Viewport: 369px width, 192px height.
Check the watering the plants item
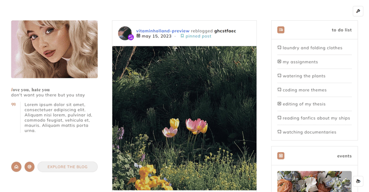[279, 76]
